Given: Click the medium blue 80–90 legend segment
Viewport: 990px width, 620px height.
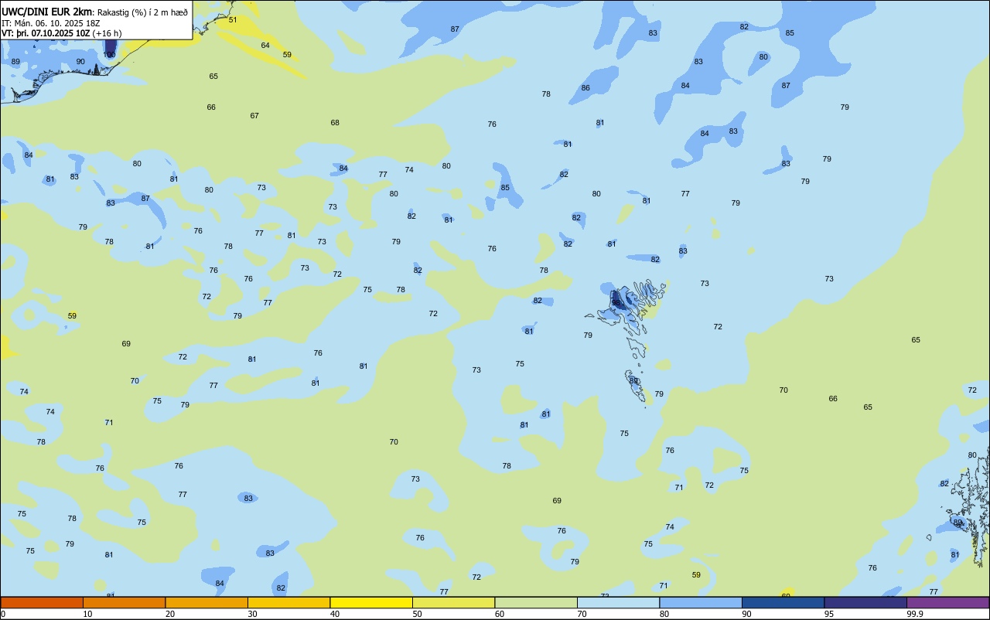Looking at the screenshot, I should (701, 602).
